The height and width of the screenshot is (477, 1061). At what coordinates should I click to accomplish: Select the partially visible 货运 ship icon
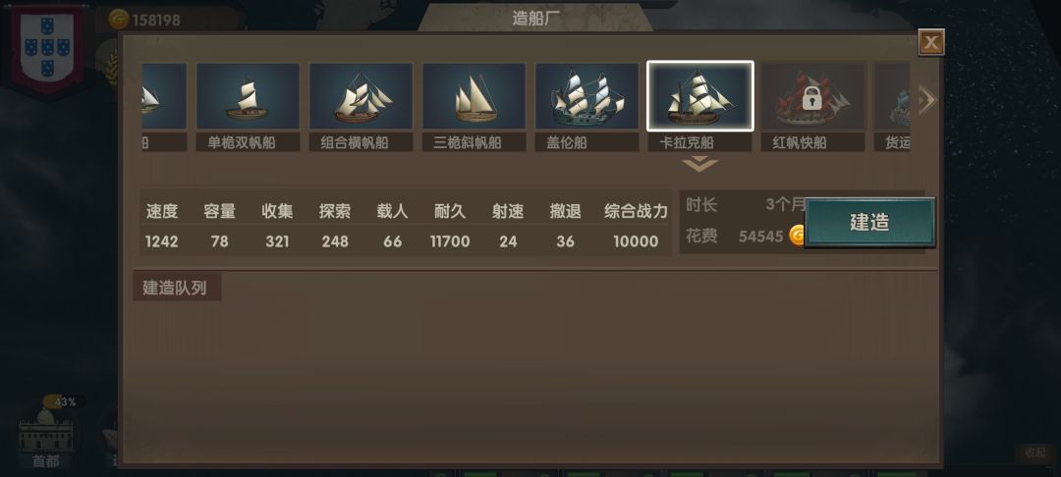tap(892, 96)
